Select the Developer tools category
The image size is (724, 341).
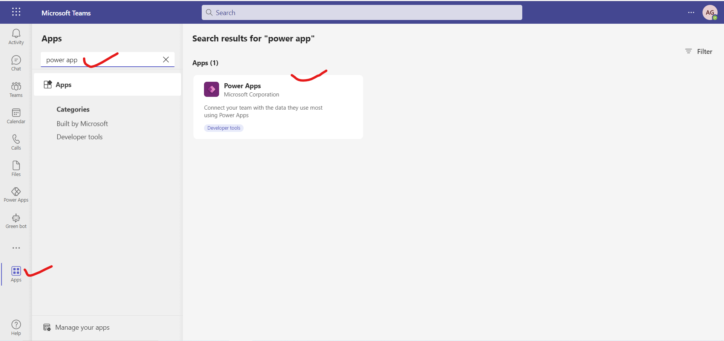tap(80, 137)
